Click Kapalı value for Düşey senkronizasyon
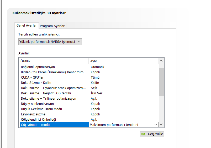The image size is (211, 148). click(x=95, y=104)
